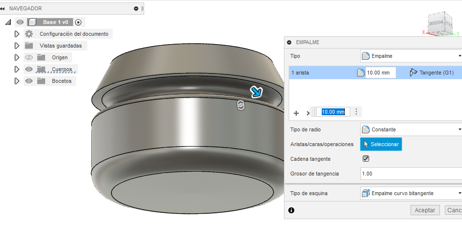Hide the Cuerpos folder
This screenshot has height=252, width=462.
pyautogui.click(x=29, y=69)
